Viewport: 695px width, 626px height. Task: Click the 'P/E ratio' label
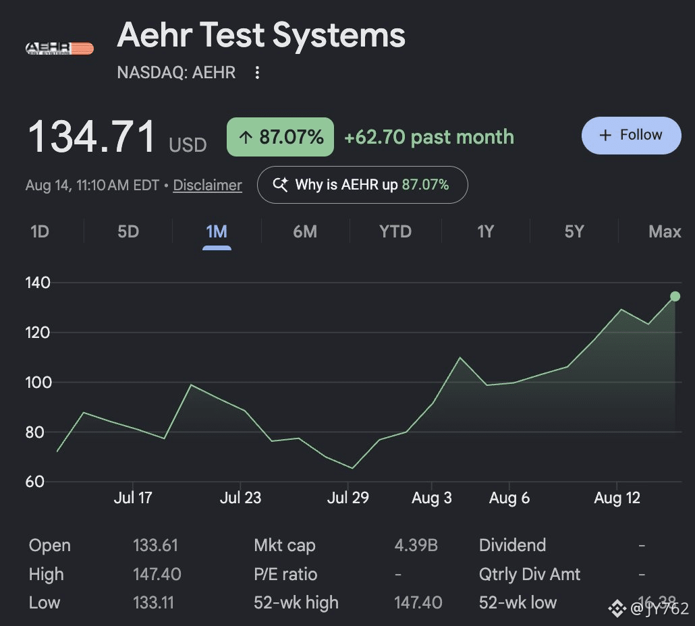[285, 575]
